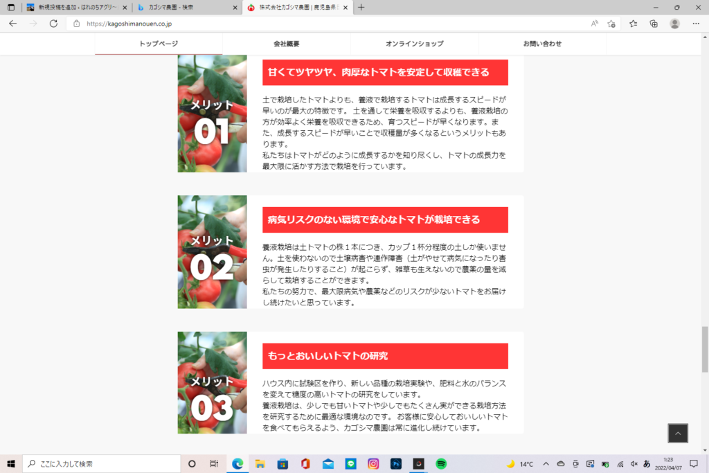The width and height of the screenshot is (709, 473).
Task: Launch Office from the taskbar
Action: pyautogui.click(x=305, y=463)
